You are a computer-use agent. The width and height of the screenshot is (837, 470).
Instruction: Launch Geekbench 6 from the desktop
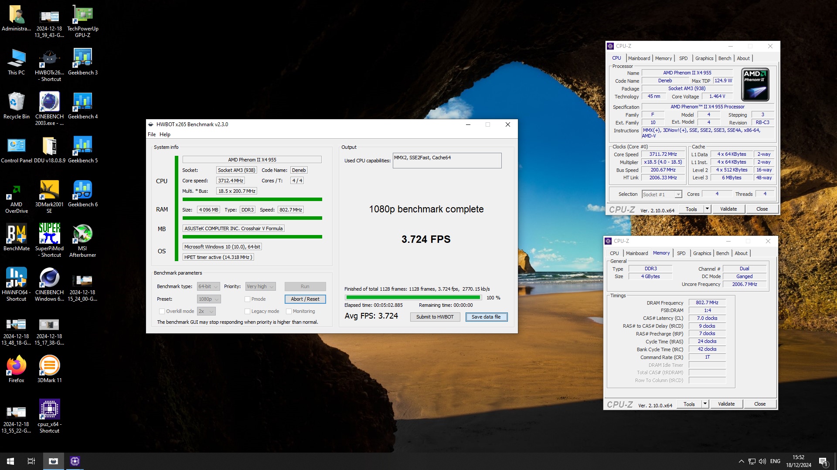point(82,193)
